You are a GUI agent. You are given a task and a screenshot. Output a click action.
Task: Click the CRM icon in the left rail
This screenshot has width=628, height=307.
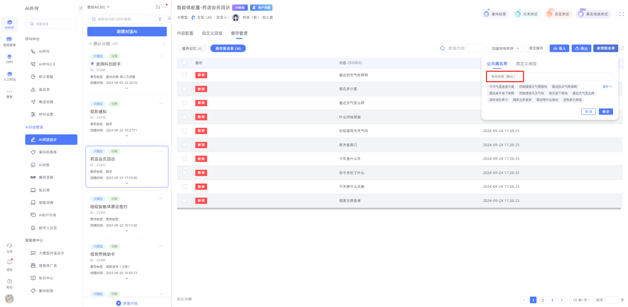click(x=9, y=59)
